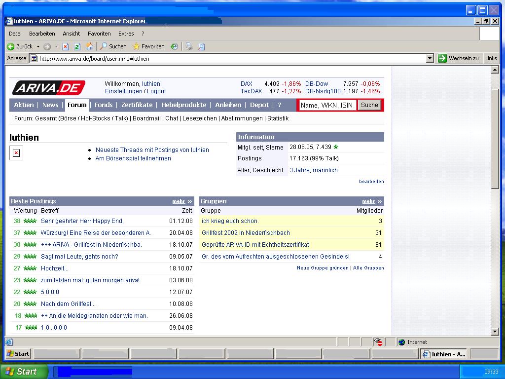
Task: Go to the browser Home icon
Action: [90, 46]
